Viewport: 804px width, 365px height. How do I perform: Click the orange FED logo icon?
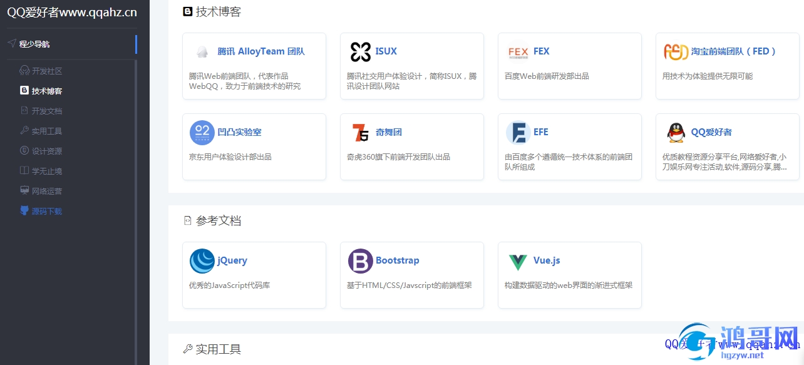click(x=676, y=52)
